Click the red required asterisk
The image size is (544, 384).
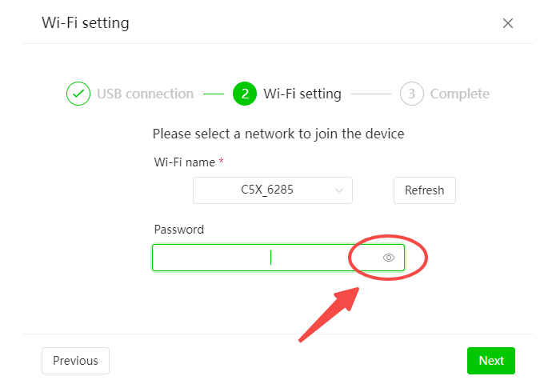pos(222,162)
